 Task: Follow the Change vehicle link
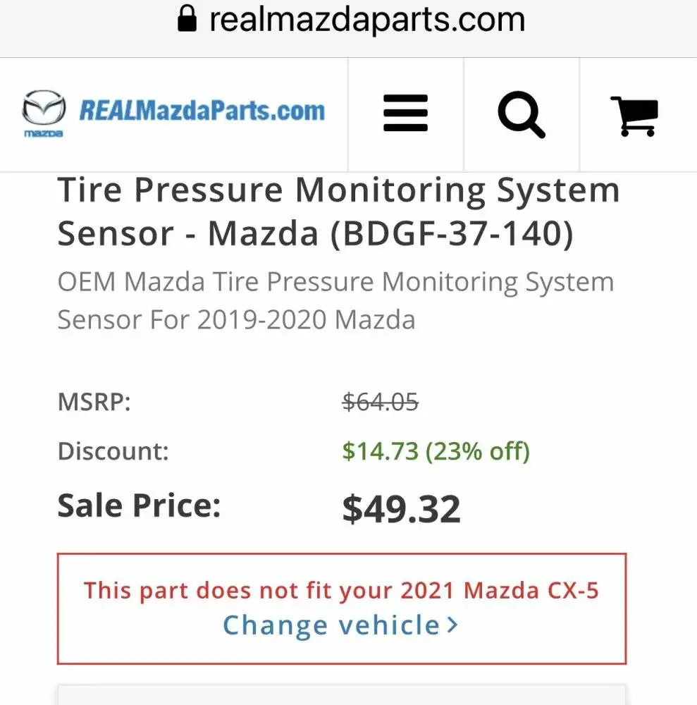click(x=331, y=625)
